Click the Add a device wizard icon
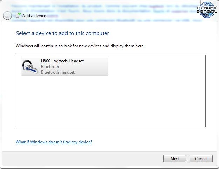The image size is (219, 169). pos(18,15)
